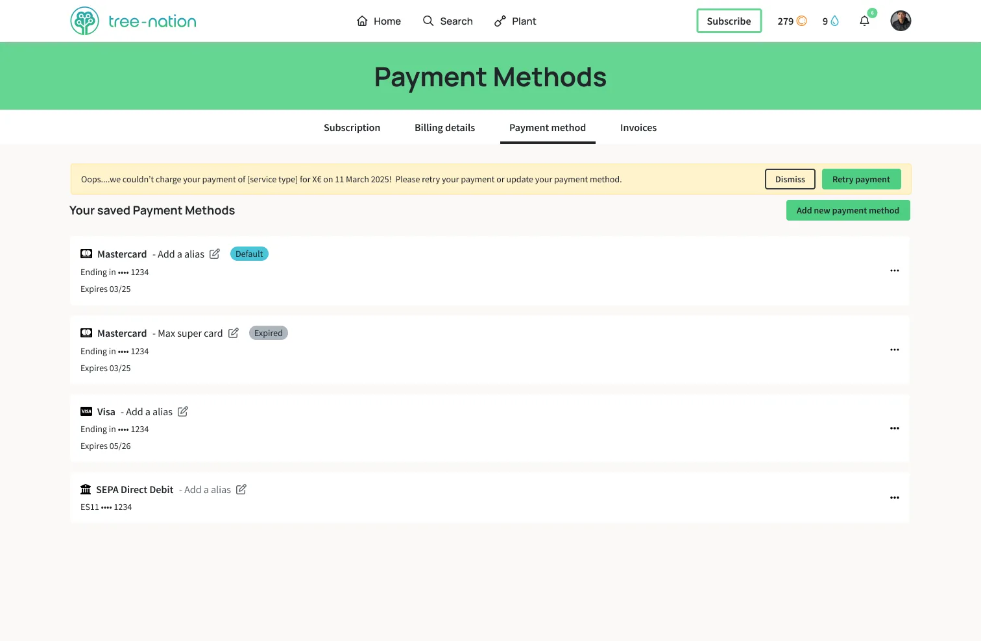Click the Home house icon
981x641 pixels.
point(362,21)
